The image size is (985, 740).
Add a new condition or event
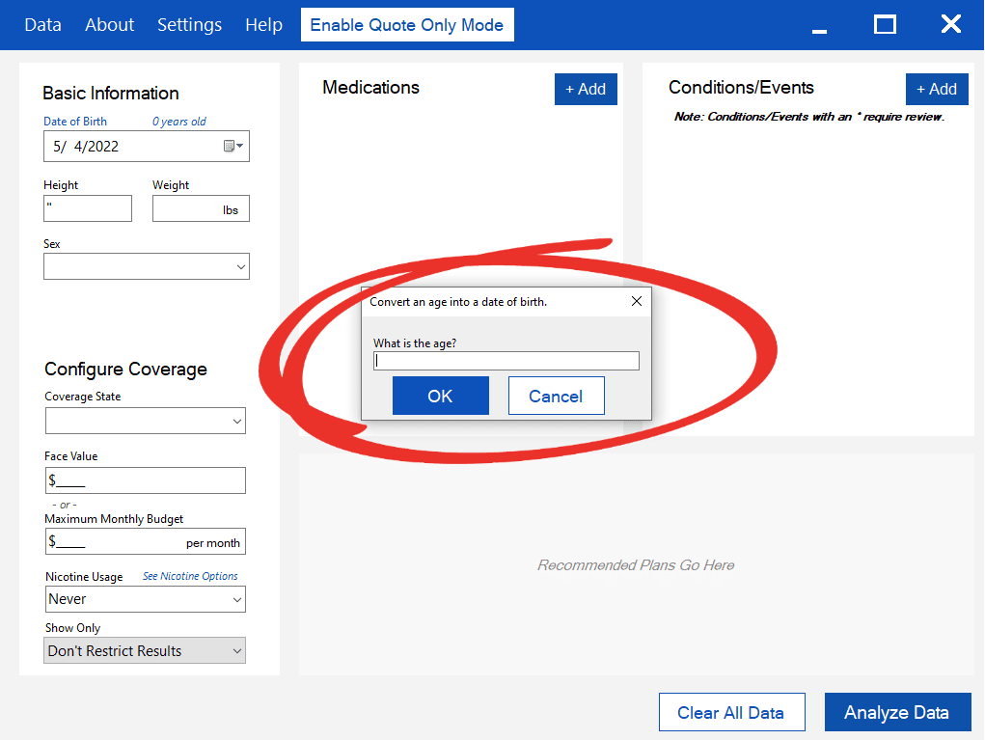(936, 89)
